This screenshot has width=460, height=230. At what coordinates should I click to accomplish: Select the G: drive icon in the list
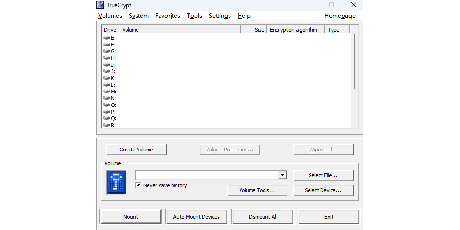click(x=106, y=51)
